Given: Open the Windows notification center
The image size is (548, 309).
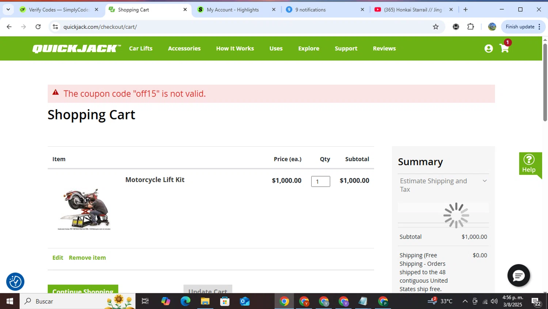Looking at the screenshot, I should click(536, 301).
